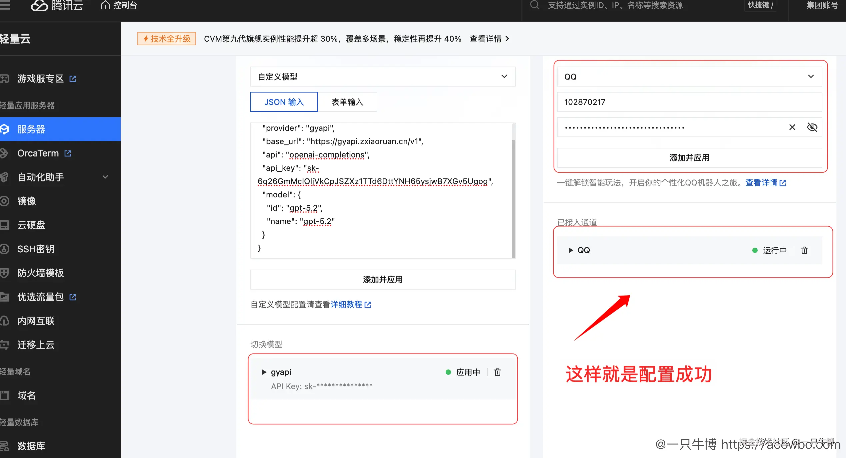Delete the QQ channel with trash icon

click(x=804, y=250)
